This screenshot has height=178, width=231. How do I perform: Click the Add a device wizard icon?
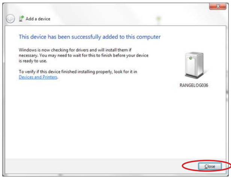[x=21, y=18]
